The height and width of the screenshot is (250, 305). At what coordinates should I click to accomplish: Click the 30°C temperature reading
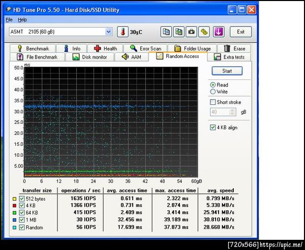coord(136,32)
